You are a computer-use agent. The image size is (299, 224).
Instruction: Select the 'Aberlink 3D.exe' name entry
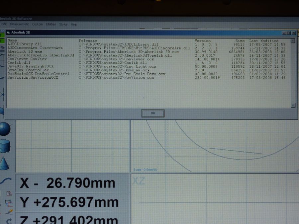25,52
